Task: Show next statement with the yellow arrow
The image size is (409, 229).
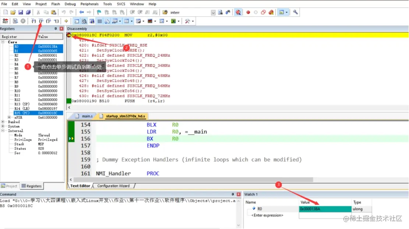Action: point(66,21)
